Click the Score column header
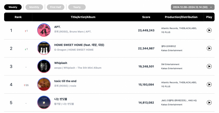Image resolution: width=219 pixels, height=113 pixels. (146, 17)
